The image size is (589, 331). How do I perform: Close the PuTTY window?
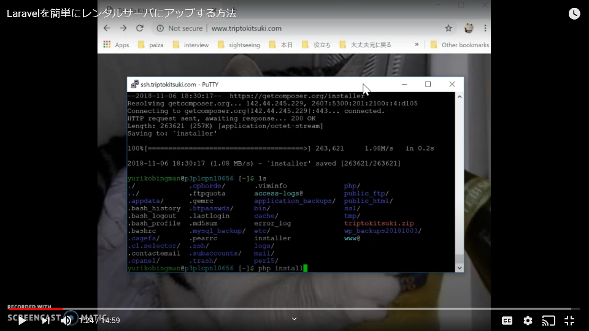coord(452,85)
